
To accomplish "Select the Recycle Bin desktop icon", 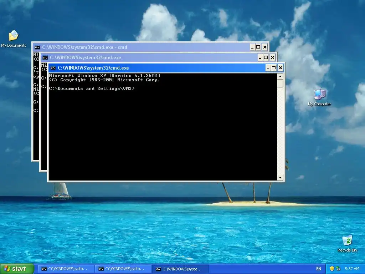I will 347,244.
